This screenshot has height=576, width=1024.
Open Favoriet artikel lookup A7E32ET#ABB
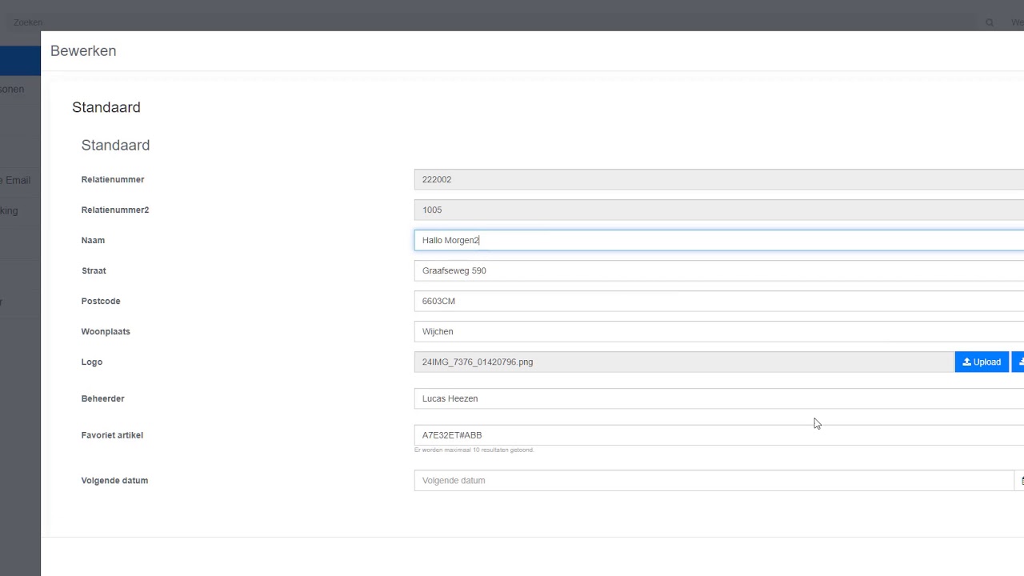(x=719, y=435)
